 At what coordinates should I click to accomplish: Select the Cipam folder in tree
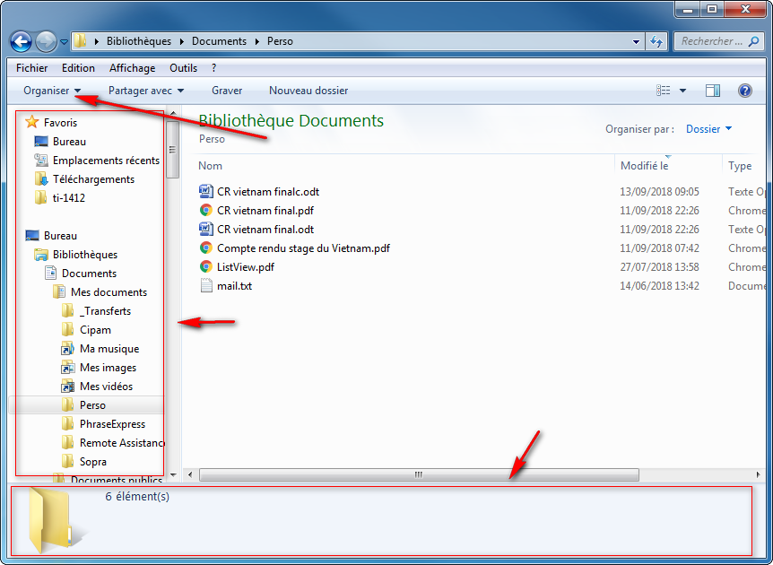95,330
